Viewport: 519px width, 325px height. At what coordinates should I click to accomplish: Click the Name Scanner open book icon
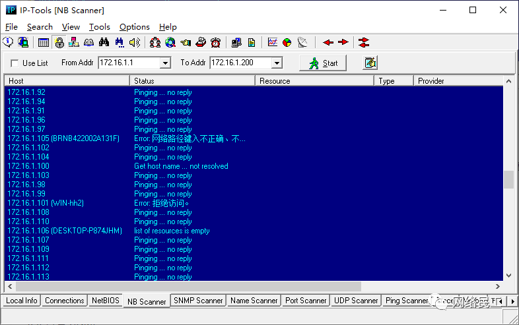[88, 42]
